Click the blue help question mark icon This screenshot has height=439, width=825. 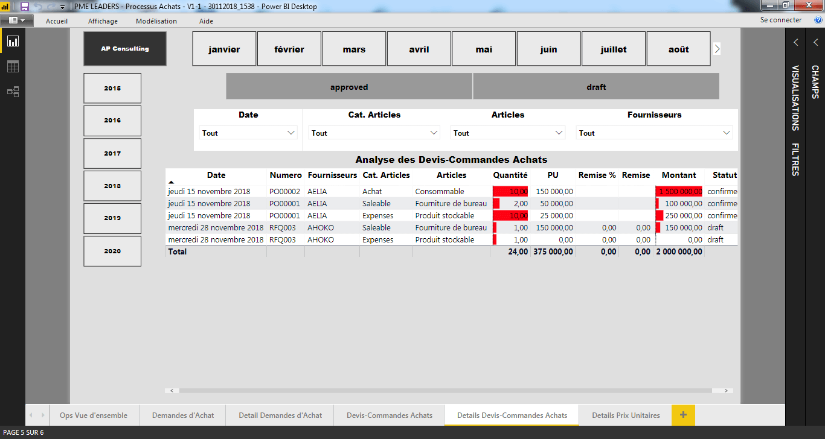click(x=818, y=20)
